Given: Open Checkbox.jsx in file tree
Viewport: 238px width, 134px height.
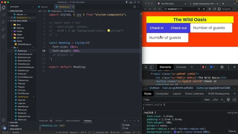Looking at the screenshot, I should point(24,64).
